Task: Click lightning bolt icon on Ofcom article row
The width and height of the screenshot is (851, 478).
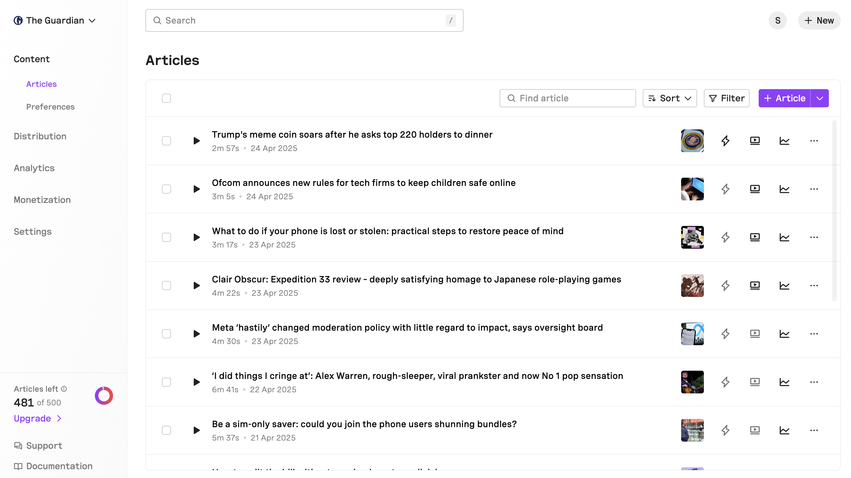Action: (x=725, y=189)
